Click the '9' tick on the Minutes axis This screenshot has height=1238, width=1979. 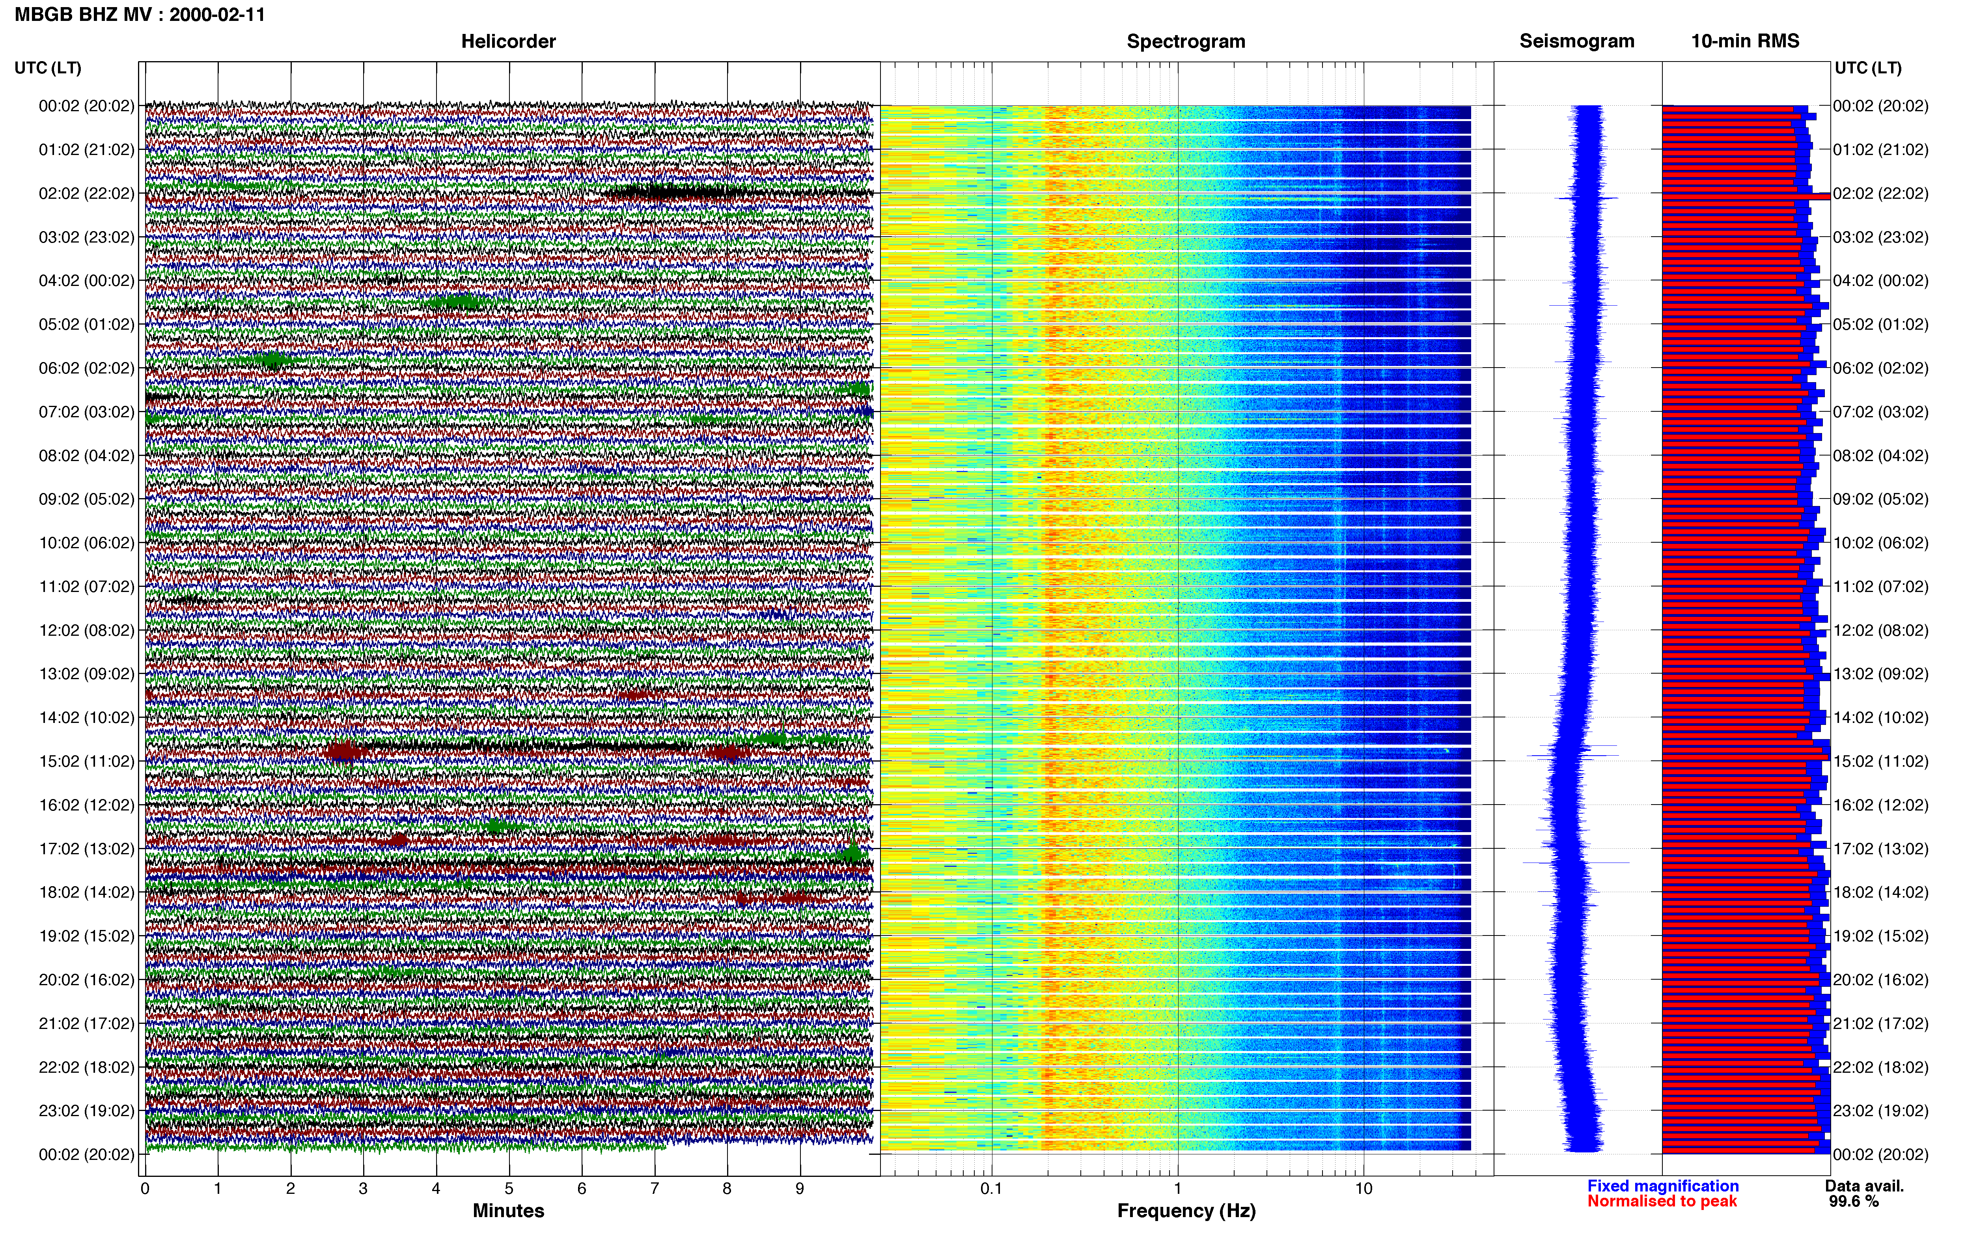point(800,1189)
